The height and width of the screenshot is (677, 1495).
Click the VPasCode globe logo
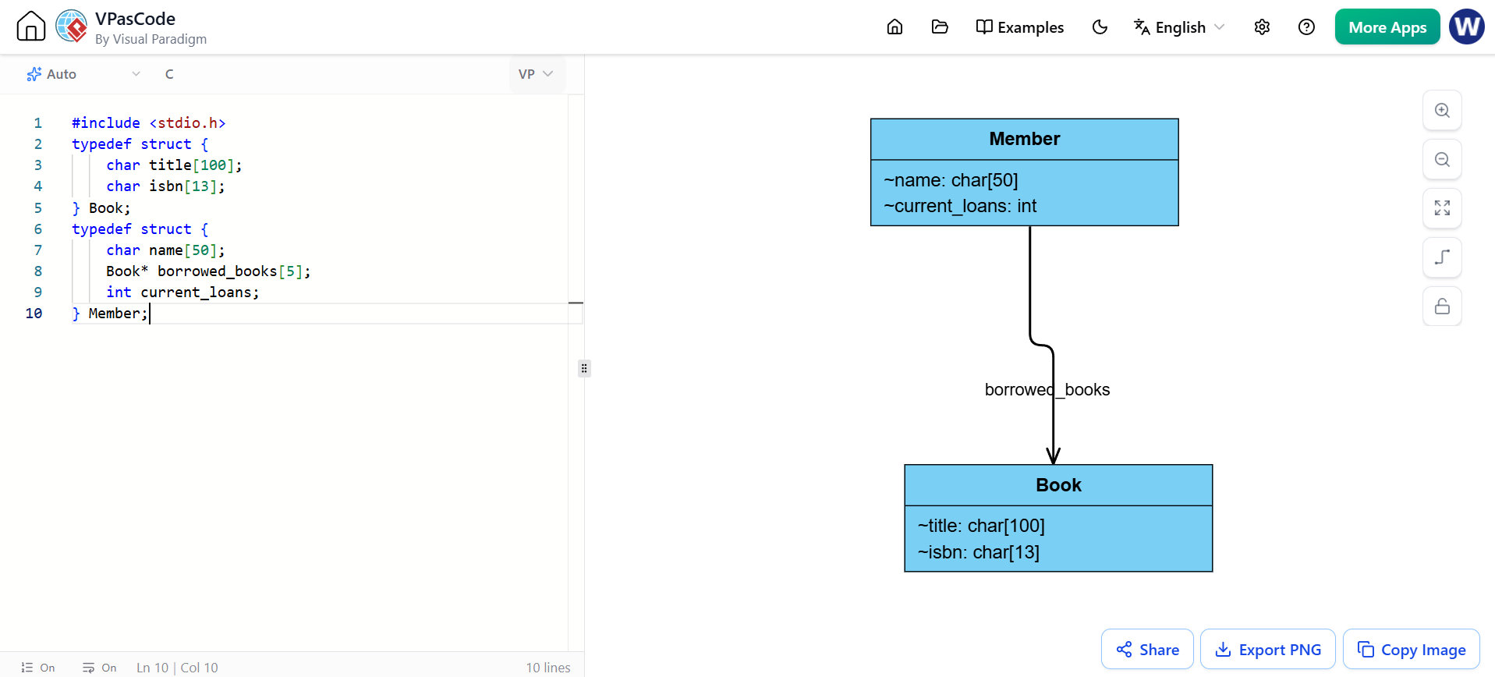click(72, 26)
